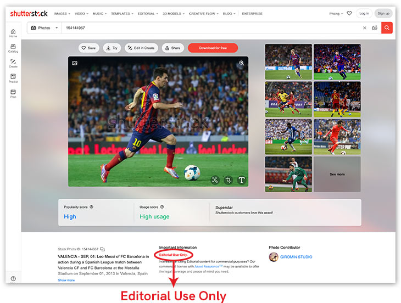Open the Editorial menu dropdown
Image resolution: width=401 pixels, height=303 pixels.
148,14
